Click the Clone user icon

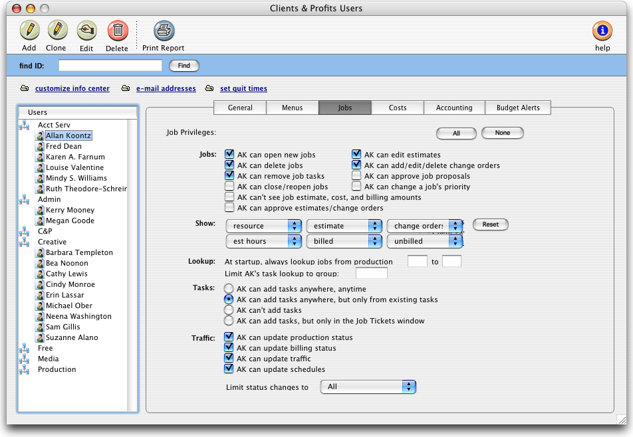pos(57,31)
